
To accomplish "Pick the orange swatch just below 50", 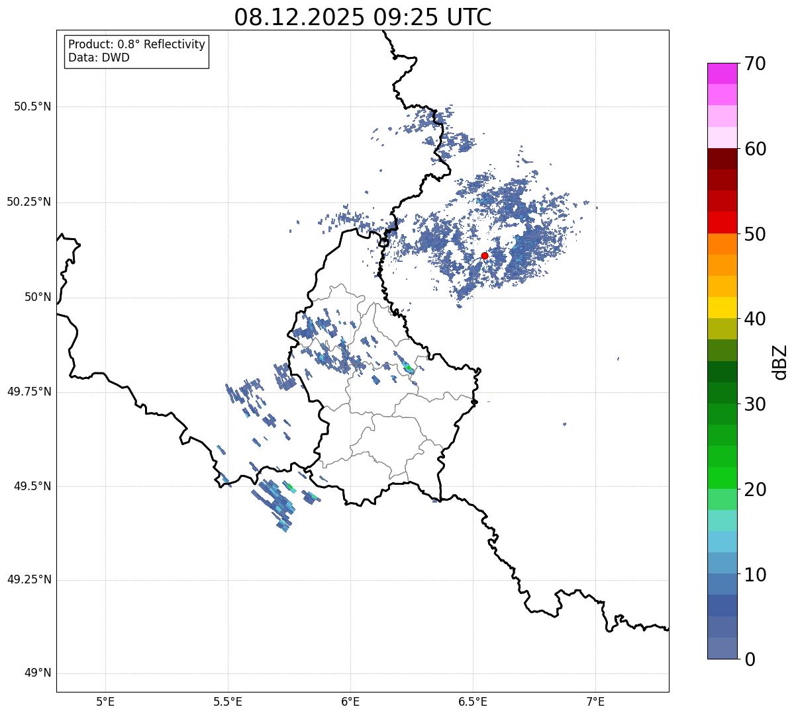I will pyautogui.click(x=722, y=244).
